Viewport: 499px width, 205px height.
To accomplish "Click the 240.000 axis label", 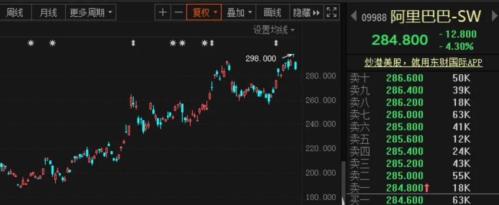I will tap(321, 124).
